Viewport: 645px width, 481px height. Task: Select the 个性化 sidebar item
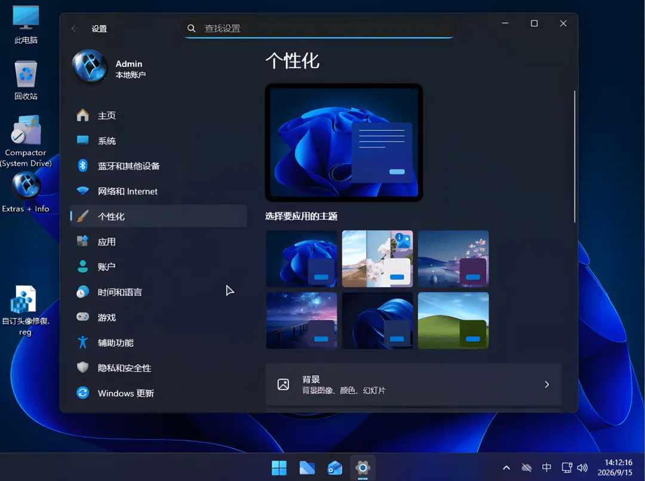click(x=159, y=216)
